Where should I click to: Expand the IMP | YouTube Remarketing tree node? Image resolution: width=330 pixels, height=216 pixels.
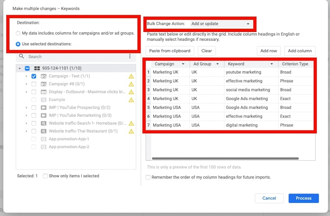coord(26,115)
